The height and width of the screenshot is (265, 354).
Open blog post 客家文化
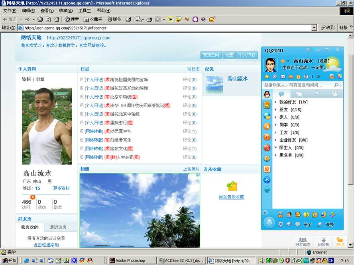click(x=119, y=149)
